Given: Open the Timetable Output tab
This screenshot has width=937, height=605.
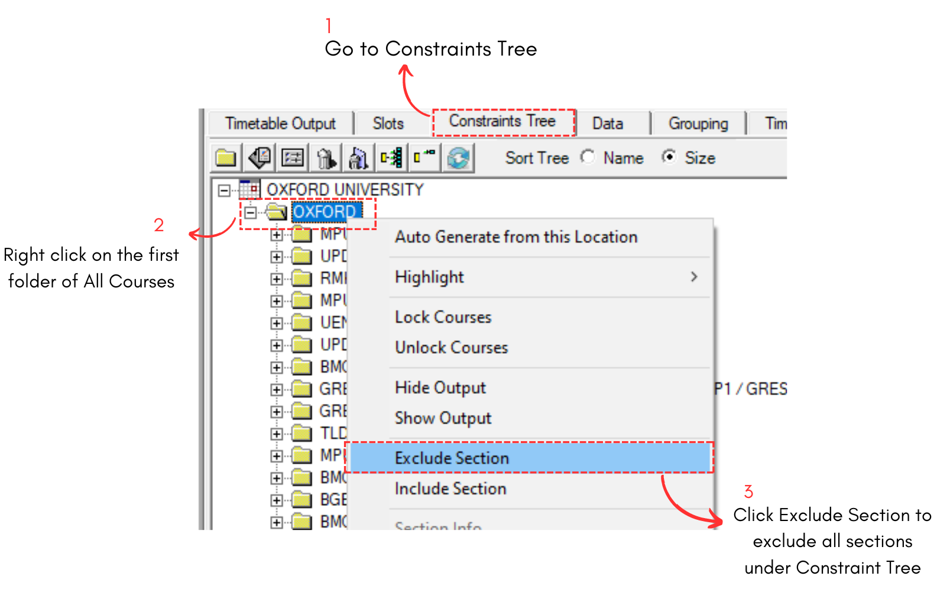Looking at the screenshot, I should 280,124.
